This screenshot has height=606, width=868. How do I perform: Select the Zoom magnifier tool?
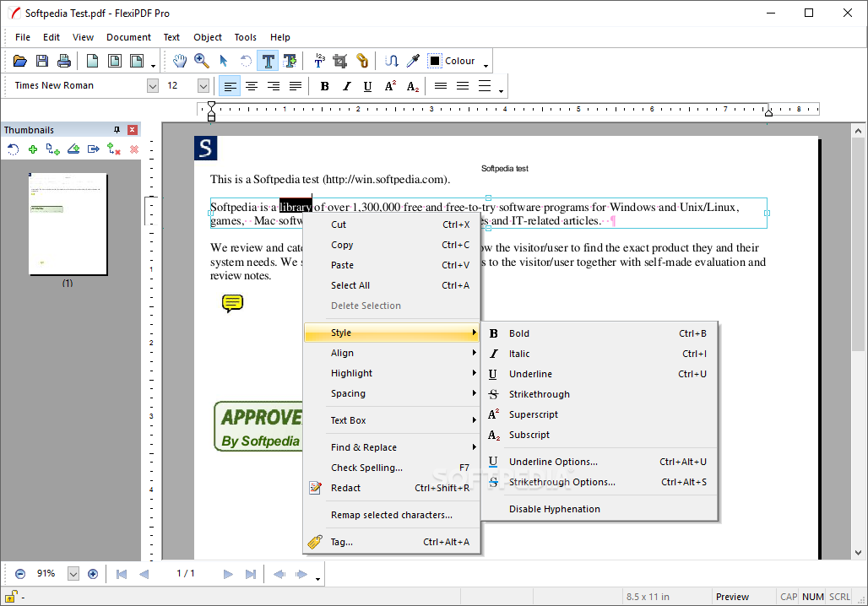202,61
